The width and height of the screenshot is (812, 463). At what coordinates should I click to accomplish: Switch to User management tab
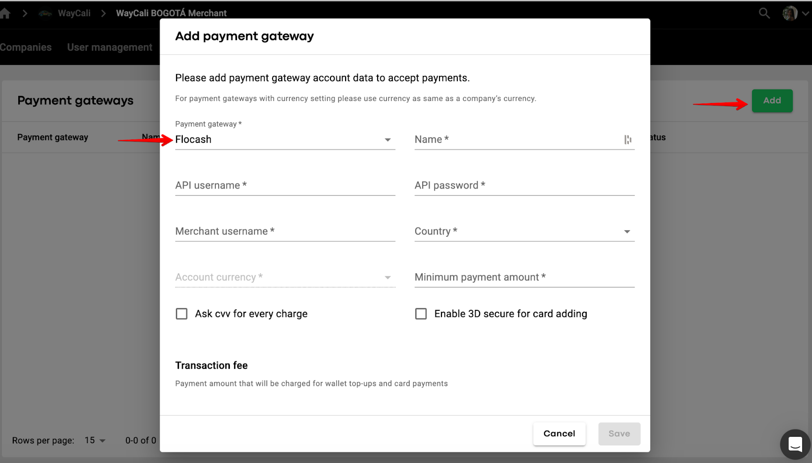click(110, 47)
